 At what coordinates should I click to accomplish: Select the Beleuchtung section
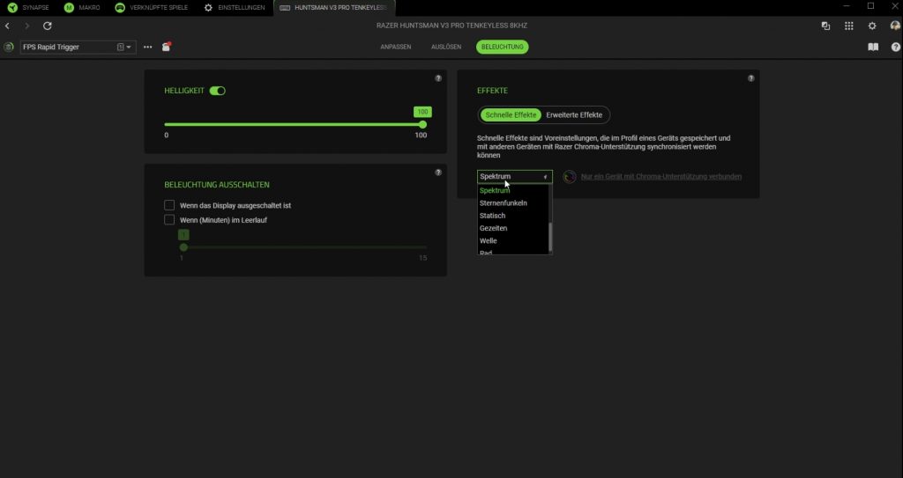[x=502, y=47]
